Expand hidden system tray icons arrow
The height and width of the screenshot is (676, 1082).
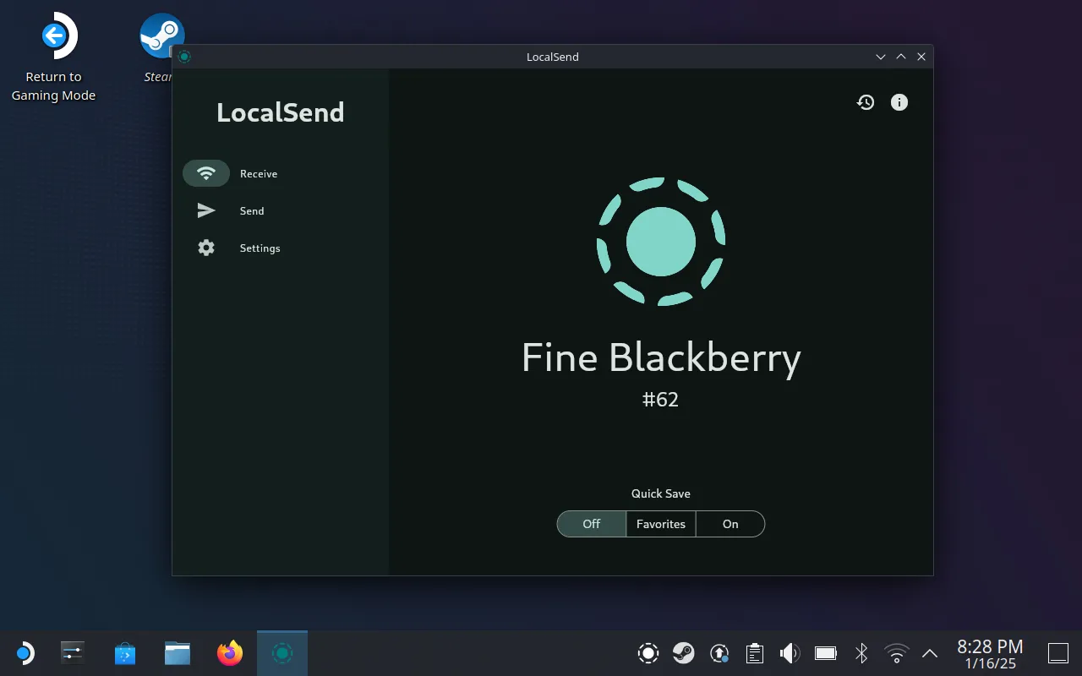click(x=930, y=653)
